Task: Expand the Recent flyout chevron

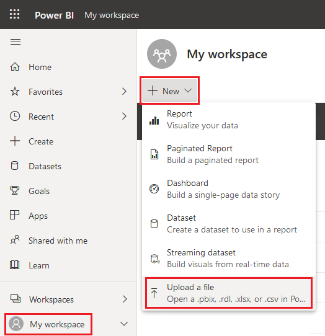Action: 124,117
